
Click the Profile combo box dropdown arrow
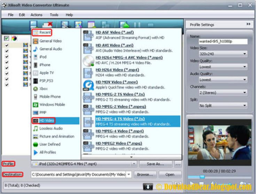coord(134,164)
